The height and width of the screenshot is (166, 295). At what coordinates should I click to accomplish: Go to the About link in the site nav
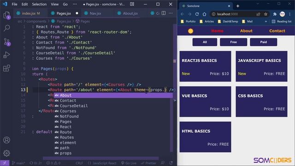tap(246, 31)
